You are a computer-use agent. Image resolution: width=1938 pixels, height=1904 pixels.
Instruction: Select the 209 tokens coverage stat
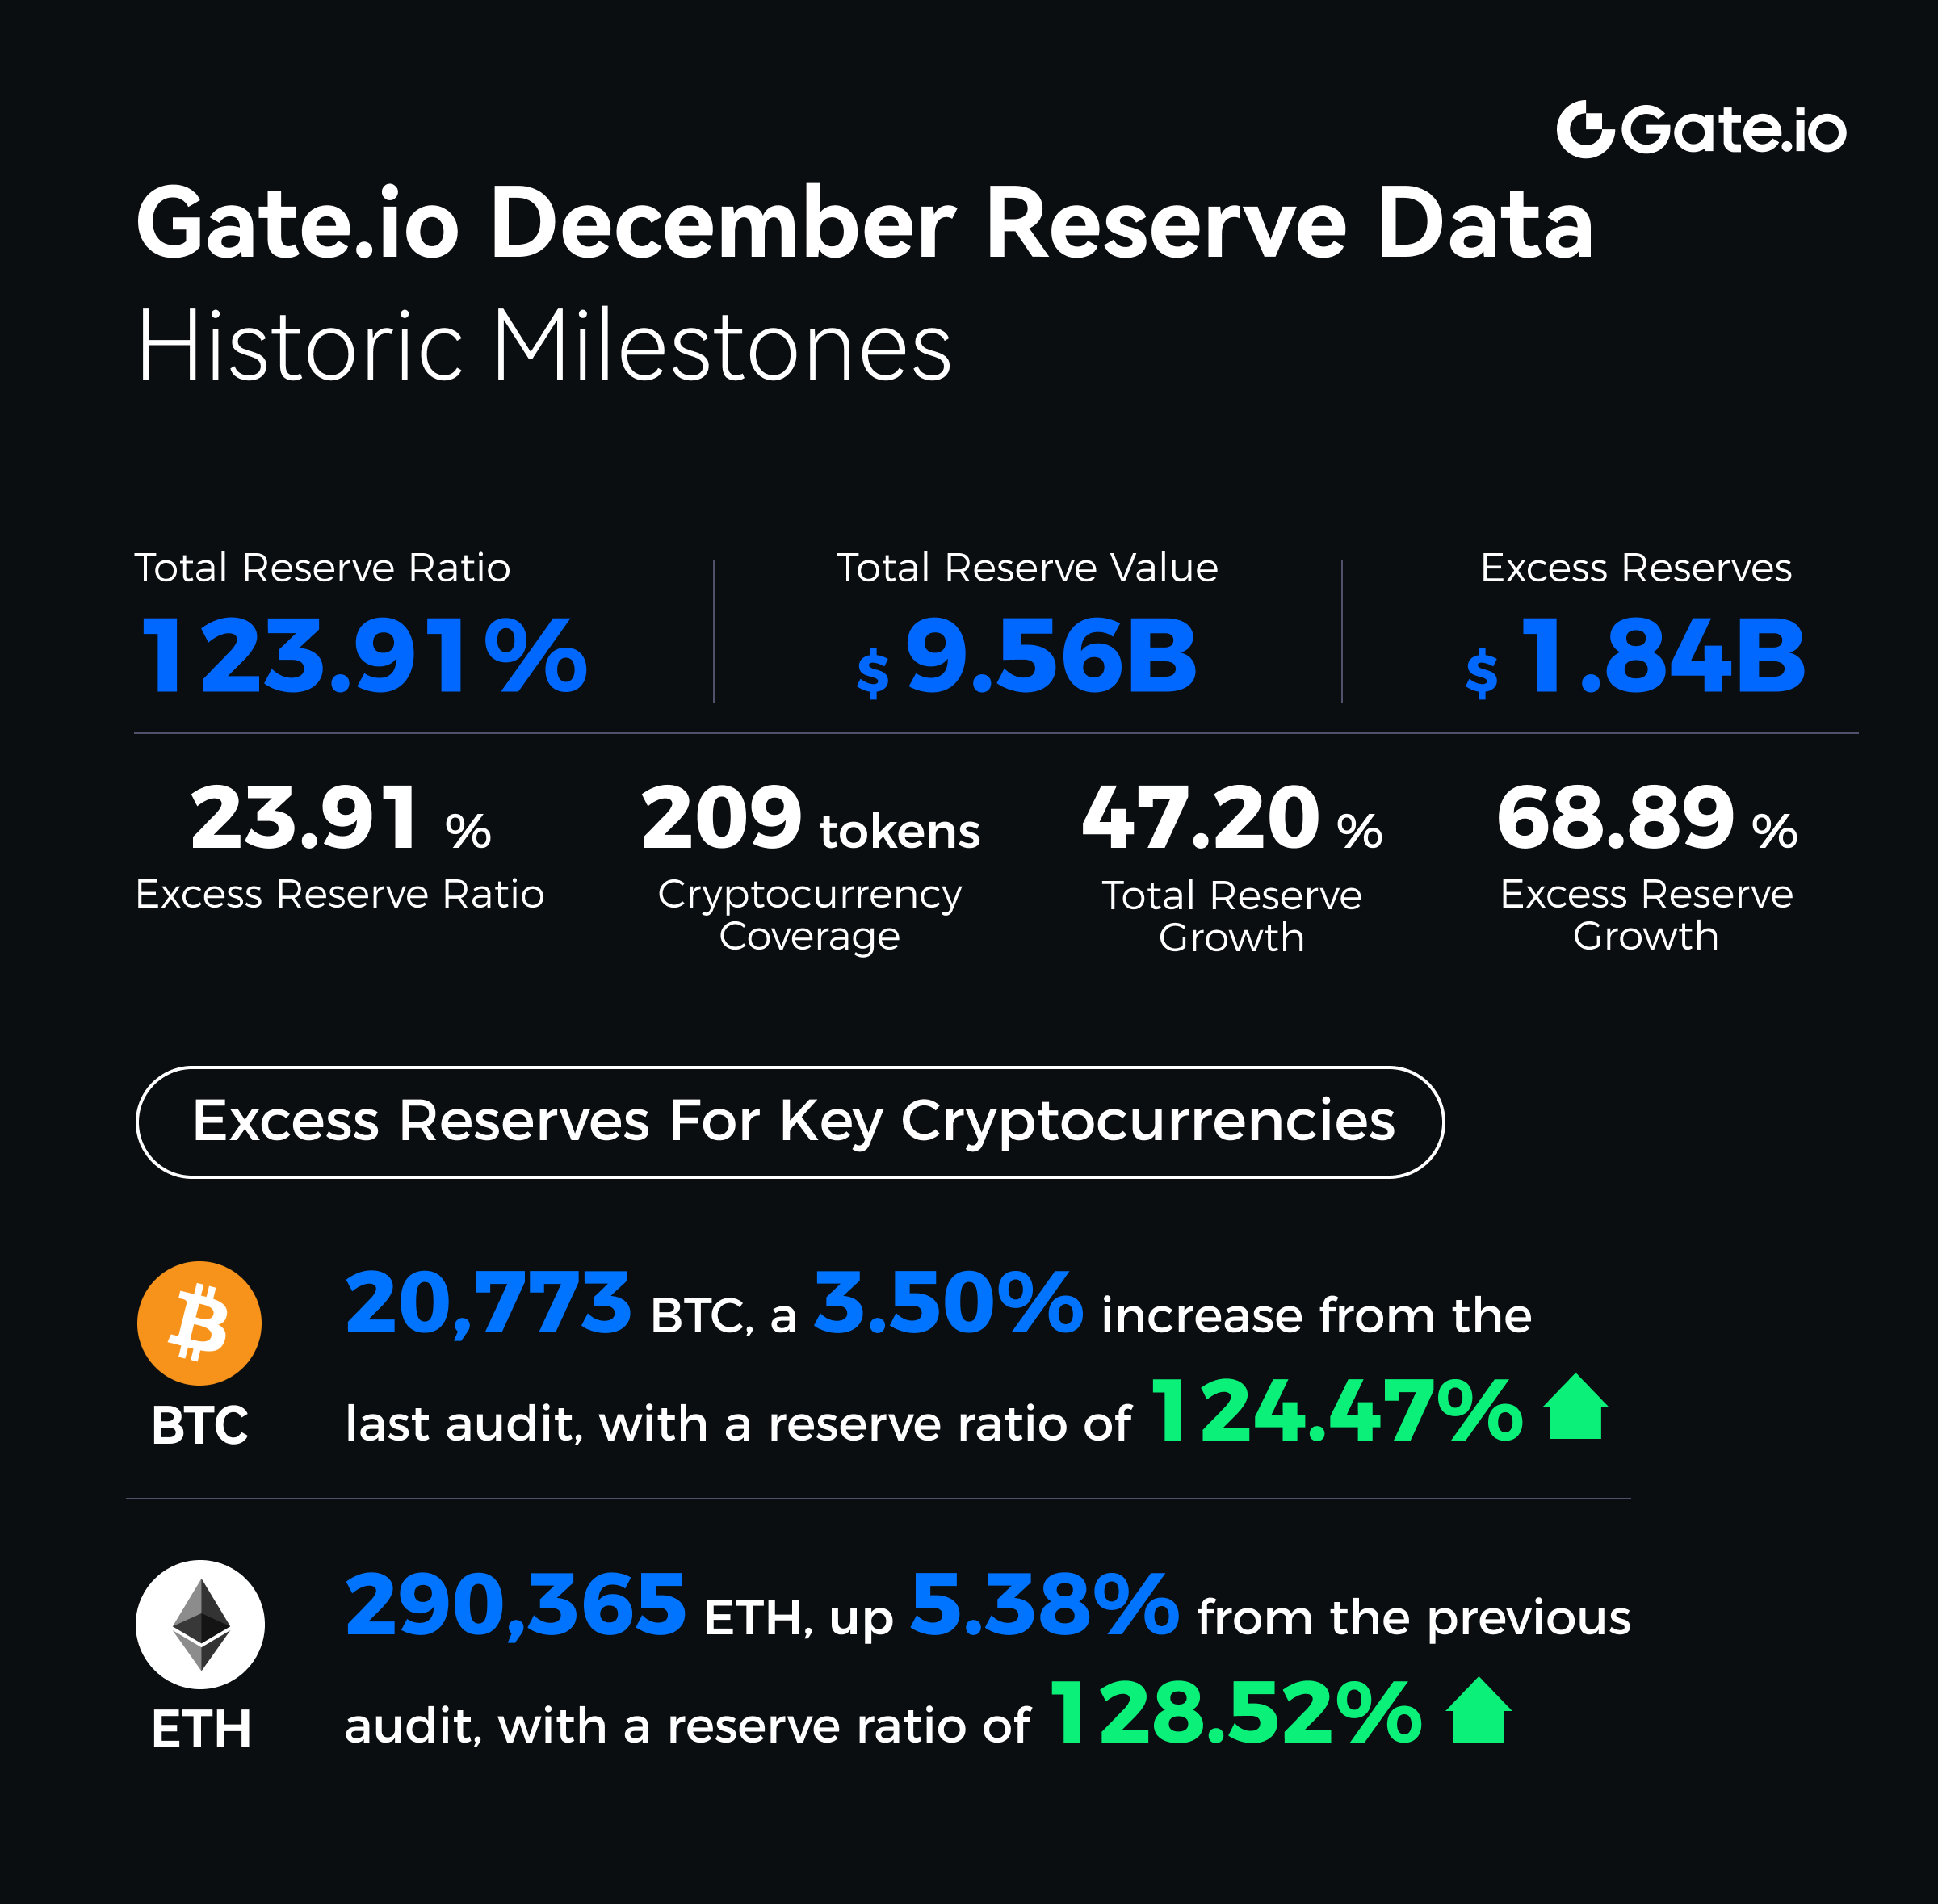coord(810,820)
